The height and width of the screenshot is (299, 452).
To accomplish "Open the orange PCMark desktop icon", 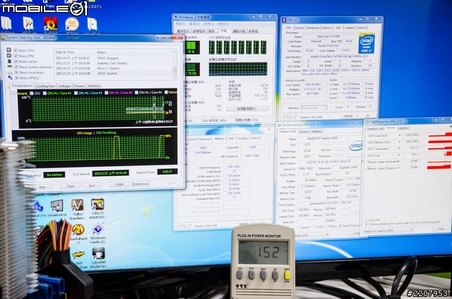I will 72,23.
